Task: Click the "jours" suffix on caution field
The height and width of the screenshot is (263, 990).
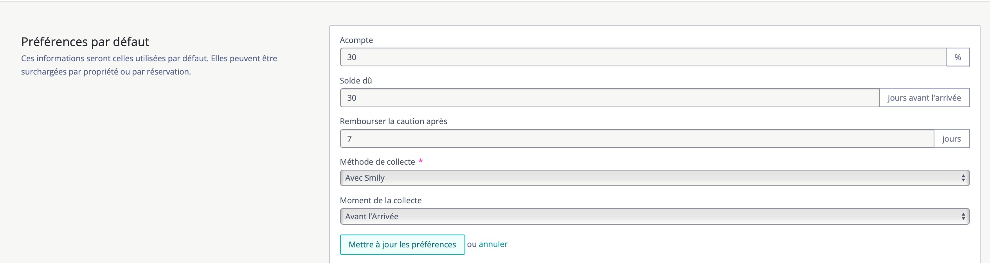Action: pos(951,139)
